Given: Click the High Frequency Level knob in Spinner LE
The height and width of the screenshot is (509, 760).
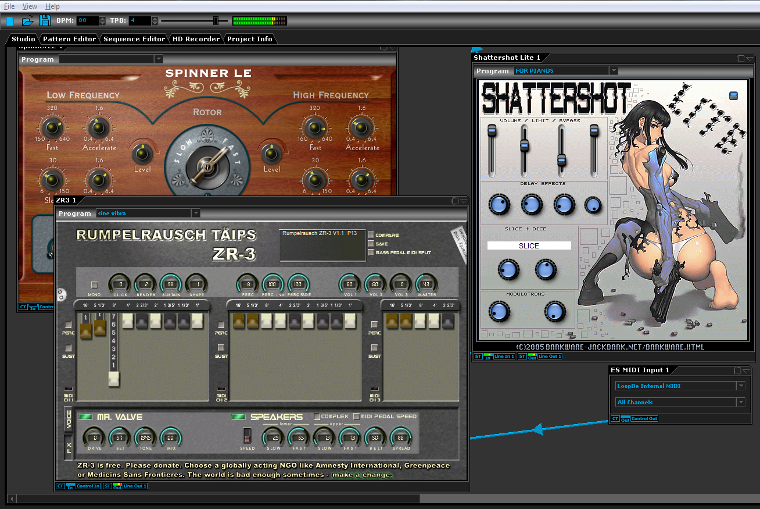Looking at the screenshot, I should 271,154.
